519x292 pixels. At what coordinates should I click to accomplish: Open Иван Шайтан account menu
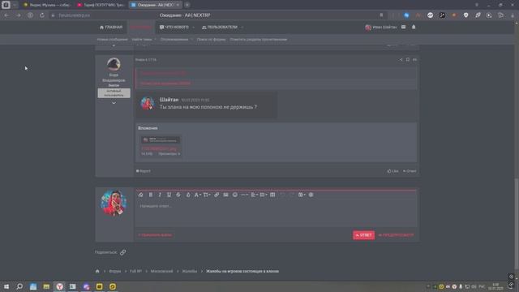(x=380, y=27)
